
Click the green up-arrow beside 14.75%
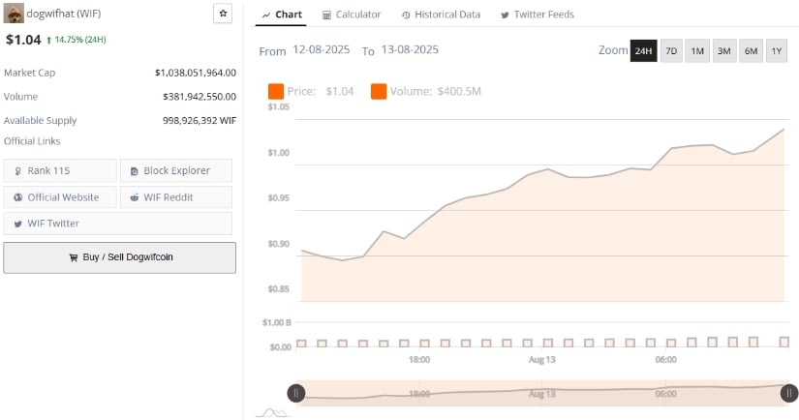pyautogui.click(x=49, y=41)
